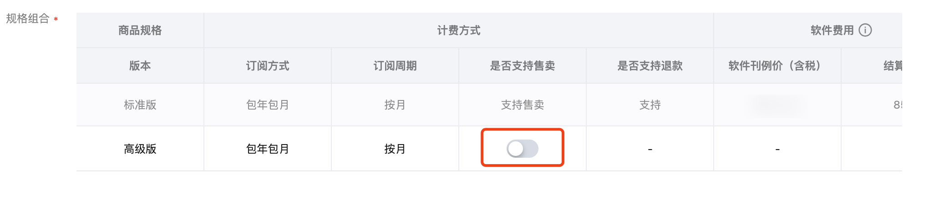934x200 pixels.
Task: Click the 支持售卖 cell in 标准版 row
Action: pyautogui.click(x=522, y=105)
